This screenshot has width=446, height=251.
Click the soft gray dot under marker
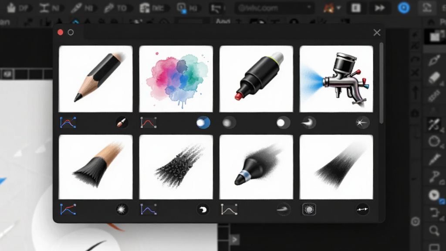(229, 122)
